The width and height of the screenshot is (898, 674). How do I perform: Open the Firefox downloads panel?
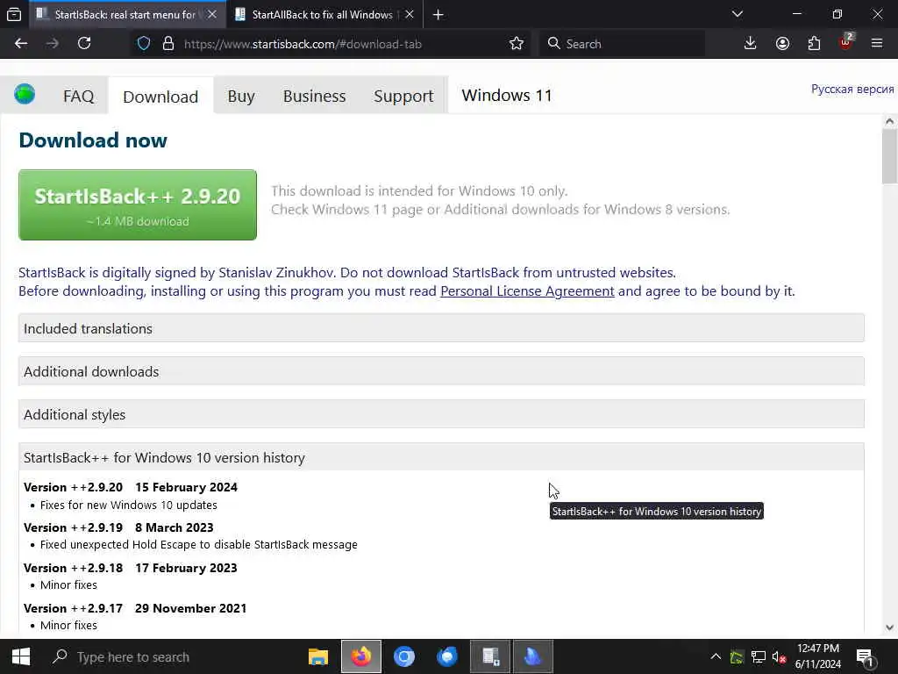(x=750, y=44)
